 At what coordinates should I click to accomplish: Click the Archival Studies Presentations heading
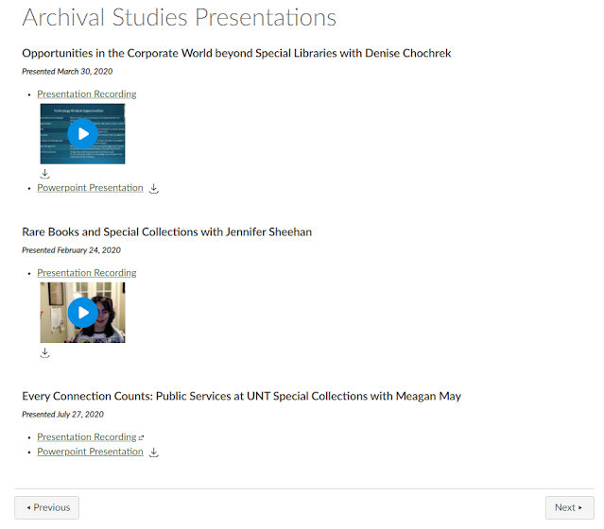tap(179, 17)
